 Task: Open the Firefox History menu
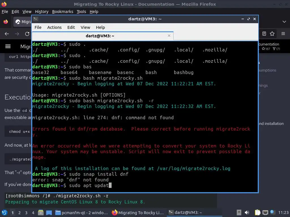click(x=42, y=12)
